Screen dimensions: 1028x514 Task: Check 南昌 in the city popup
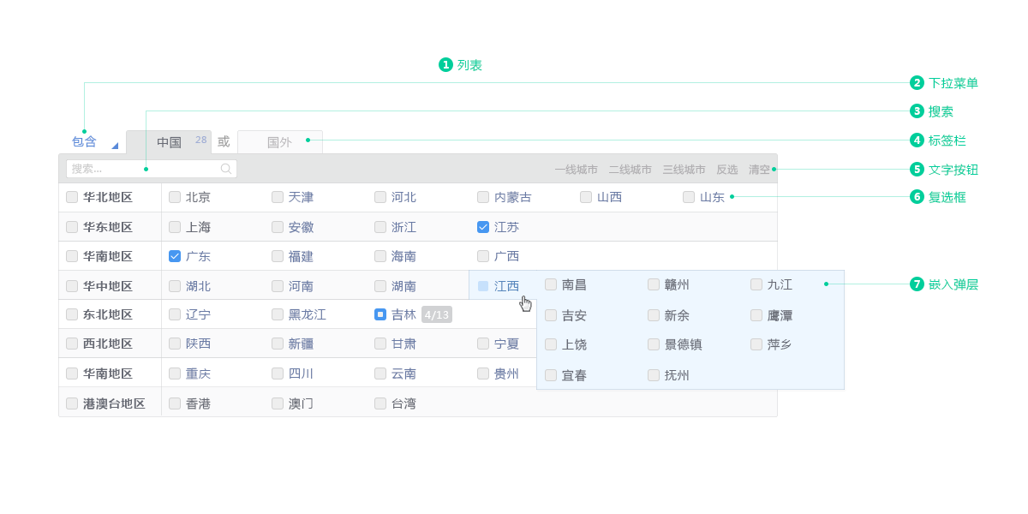[551, 284]
